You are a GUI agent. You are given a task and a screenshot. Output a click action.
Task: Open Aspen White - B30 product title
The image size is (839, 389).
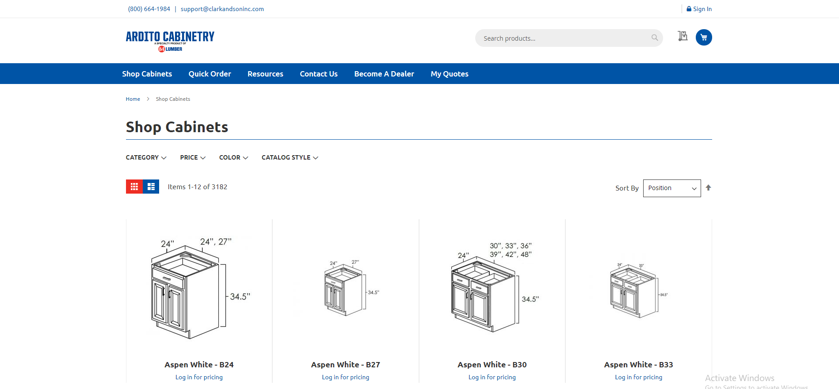click(492, 365)
